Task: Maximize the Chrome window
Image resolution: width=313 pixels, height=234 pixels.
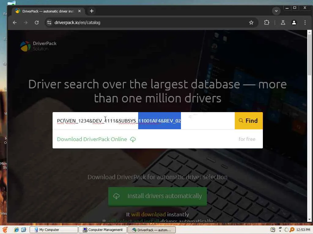Action: [x=295, y=8]
